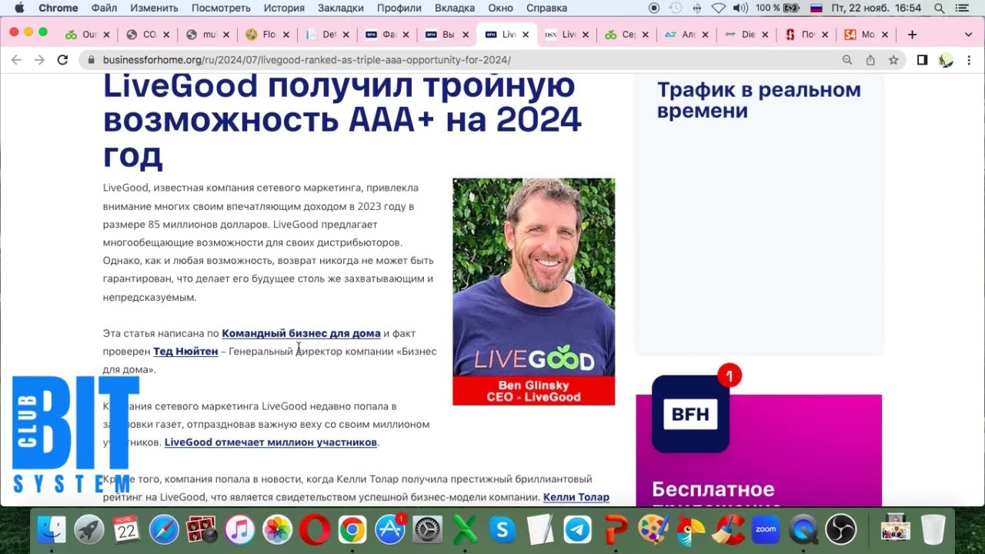Open Google Chrome from the Dock
The height and width of the screenshot is (554, 985).
(352, 529)
